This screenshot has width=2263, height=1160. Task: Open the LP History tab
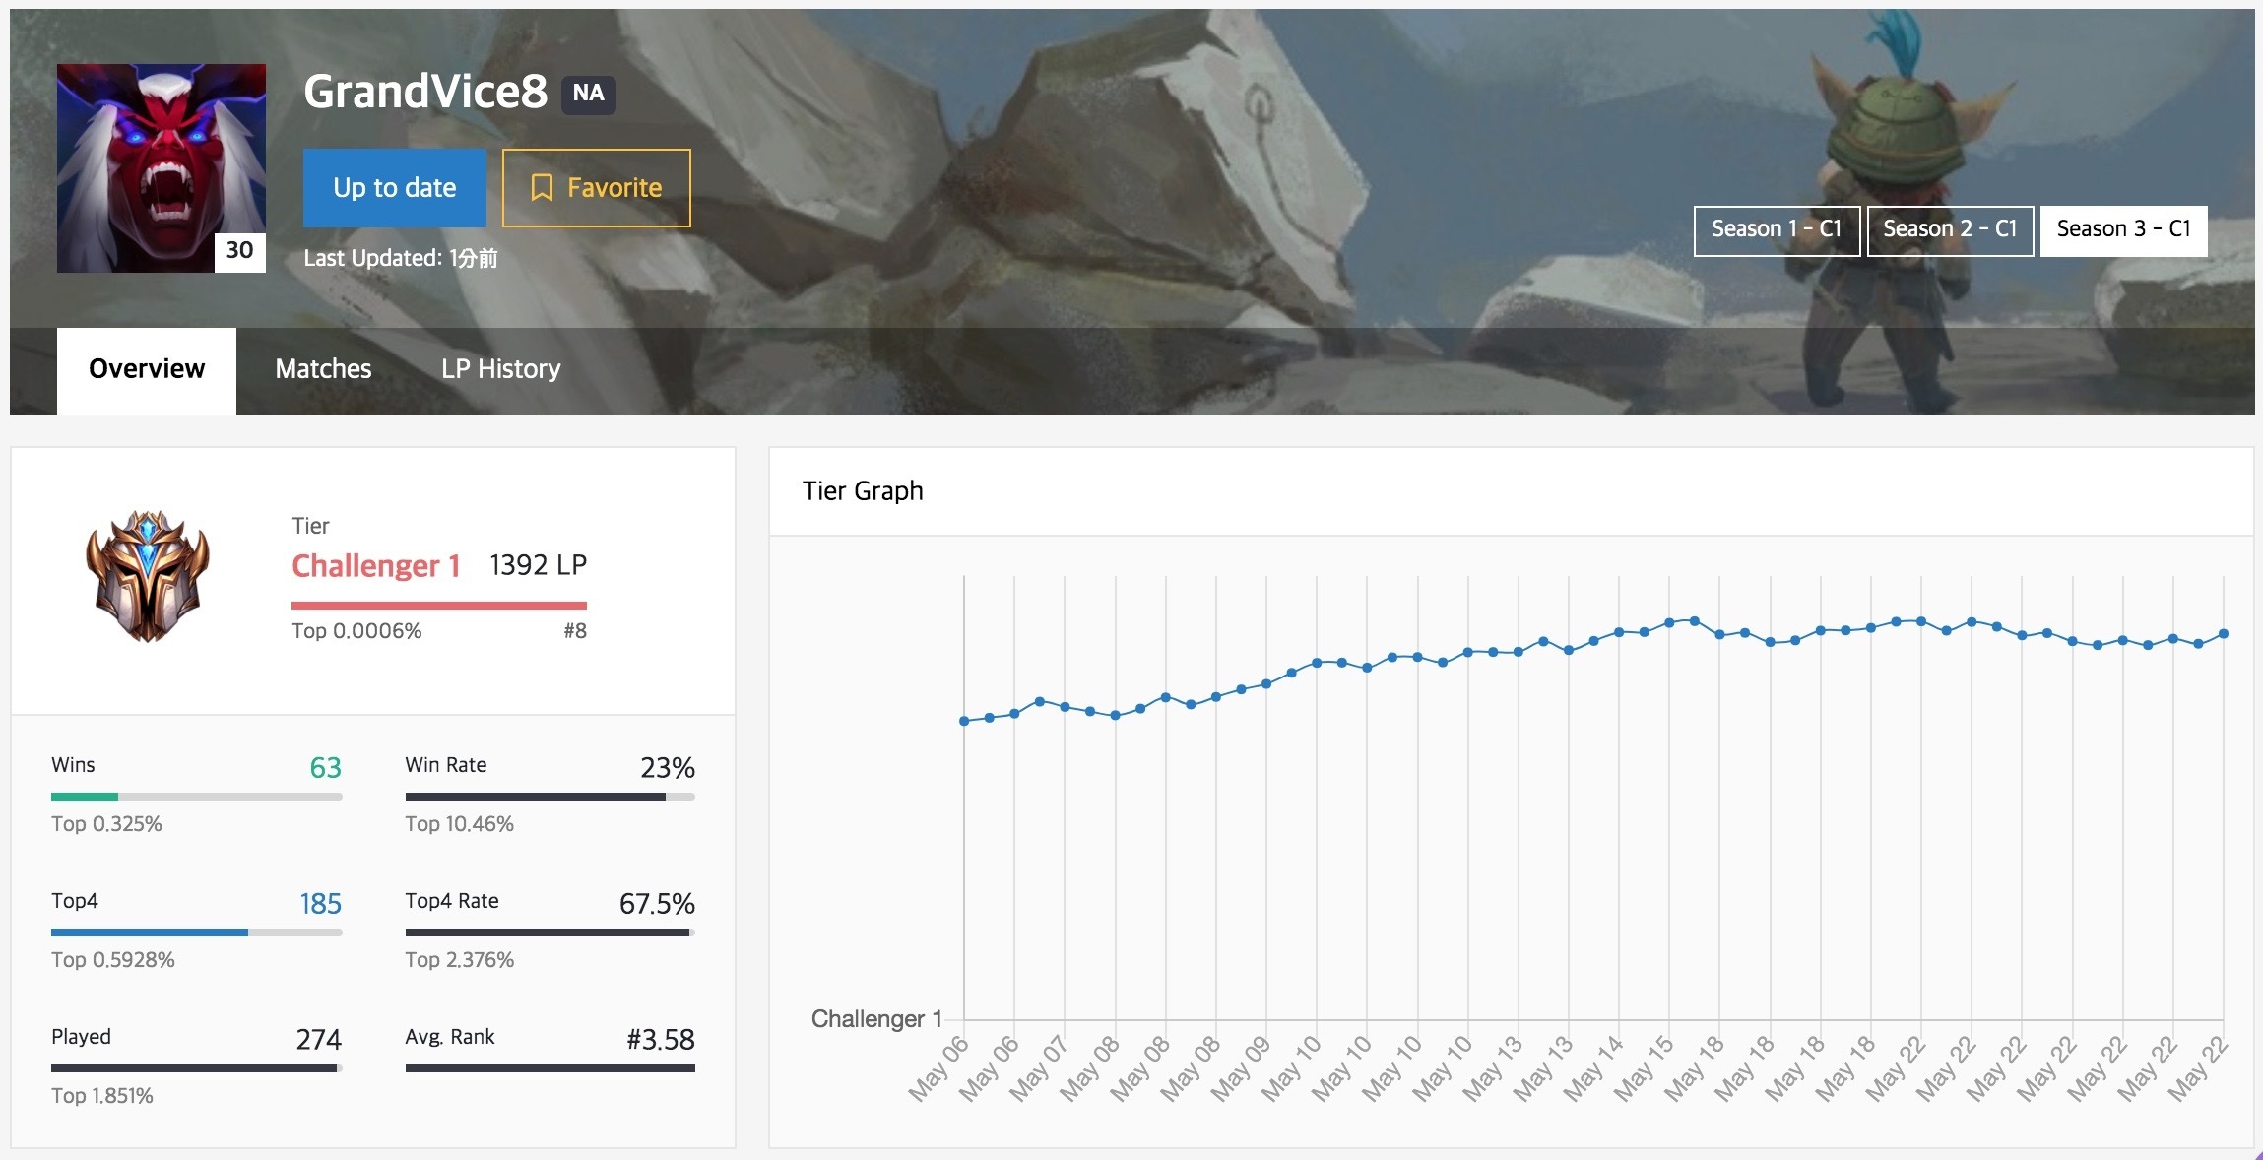(x=501, y=369)
